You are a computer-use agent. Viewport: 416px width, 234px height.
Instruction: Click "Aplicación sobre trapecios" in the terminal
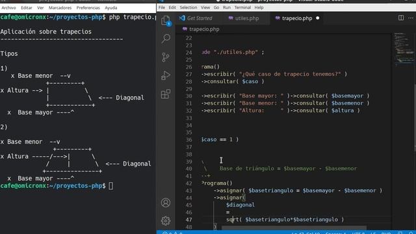(46, 31)
